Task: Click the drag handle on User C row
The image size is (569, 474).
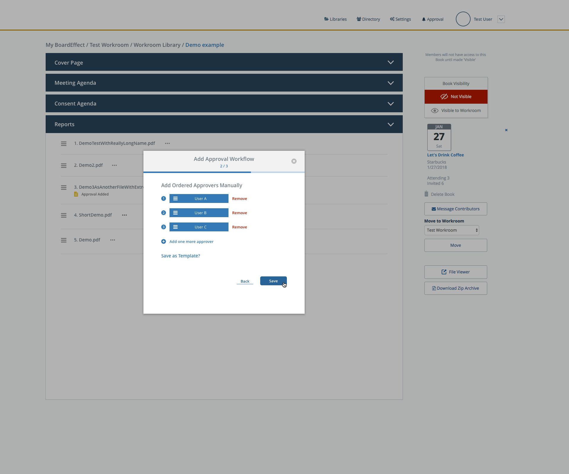Action: pyautogui.click(x=175, y=227)
